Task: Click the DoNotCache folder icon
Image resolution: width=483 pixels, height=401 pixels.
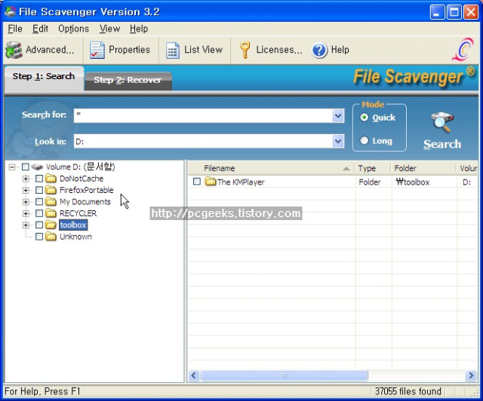Action: tap(51, 179)
